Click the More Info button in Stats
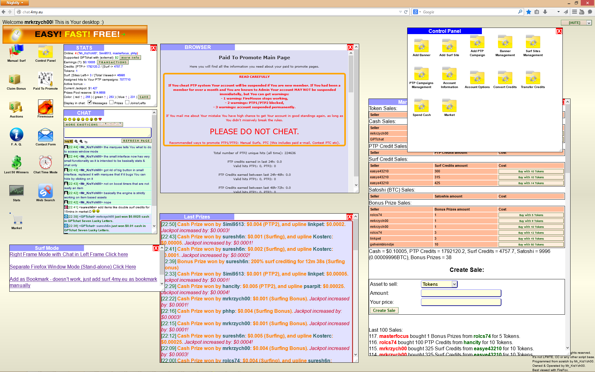Screen dimensions: 595x372 [x=130, y=58]
